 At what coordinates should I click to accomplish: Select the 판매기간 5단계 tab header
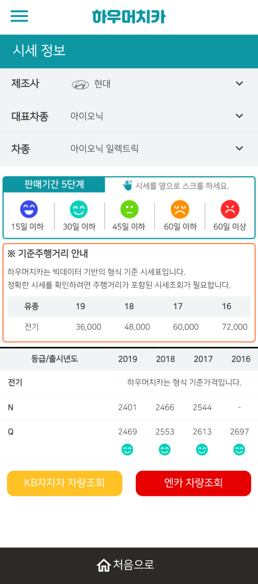click(54, 184)
